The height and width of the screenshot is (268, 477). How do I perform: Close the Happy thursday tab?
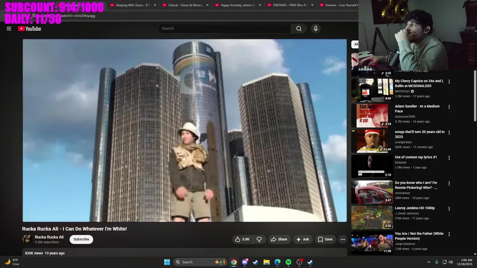point(260,5)
